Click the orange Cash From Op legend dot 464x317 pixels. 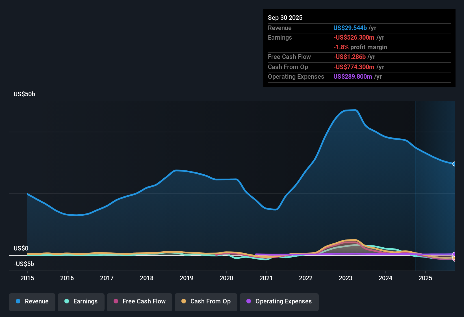tap(184, 301)
